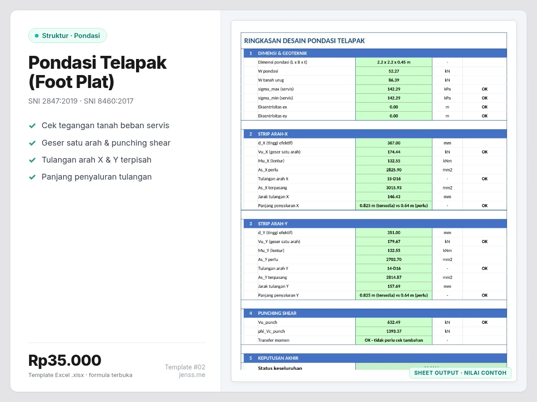
Task: Click the sigma_max (servis) row label
Action: click(x=276, y=89)
